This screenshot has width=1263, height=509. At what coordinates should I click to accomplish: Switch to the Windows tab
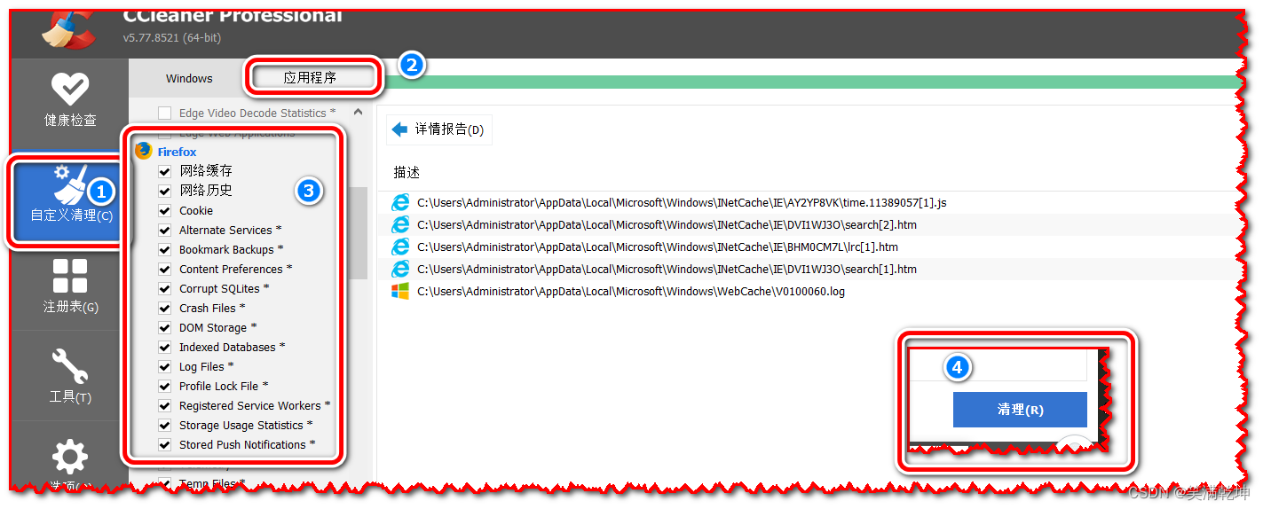(189, 78)
